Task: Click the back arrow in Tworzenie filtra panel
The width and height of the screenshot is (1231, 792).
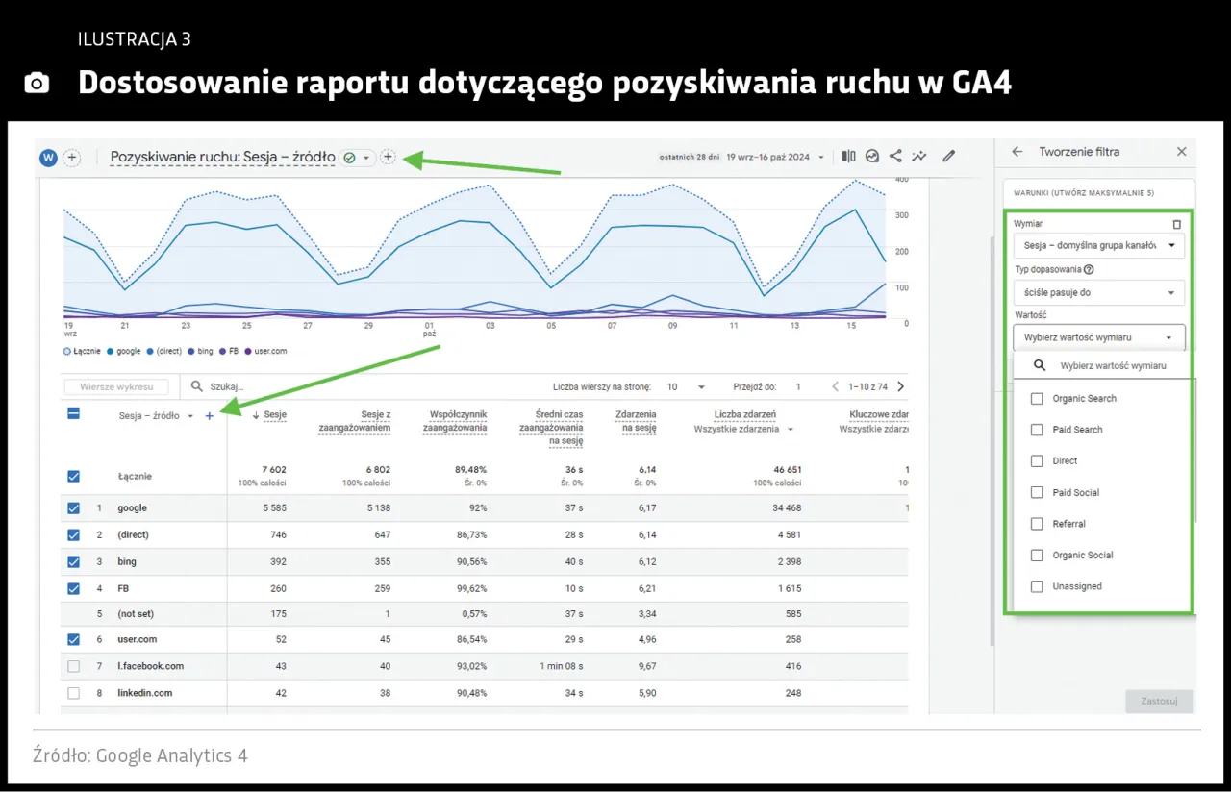Action: [x=1017, y=152]
